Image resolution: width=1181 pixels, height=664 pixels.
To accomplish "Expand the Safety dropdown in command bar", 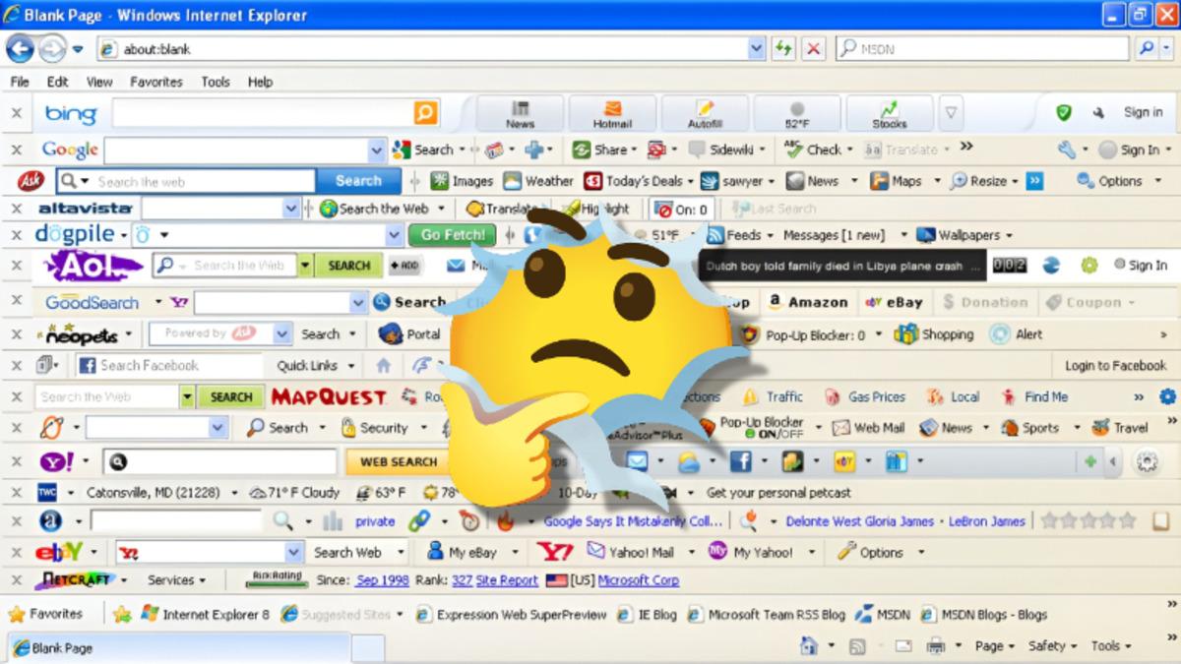I will pos(1052,646).
